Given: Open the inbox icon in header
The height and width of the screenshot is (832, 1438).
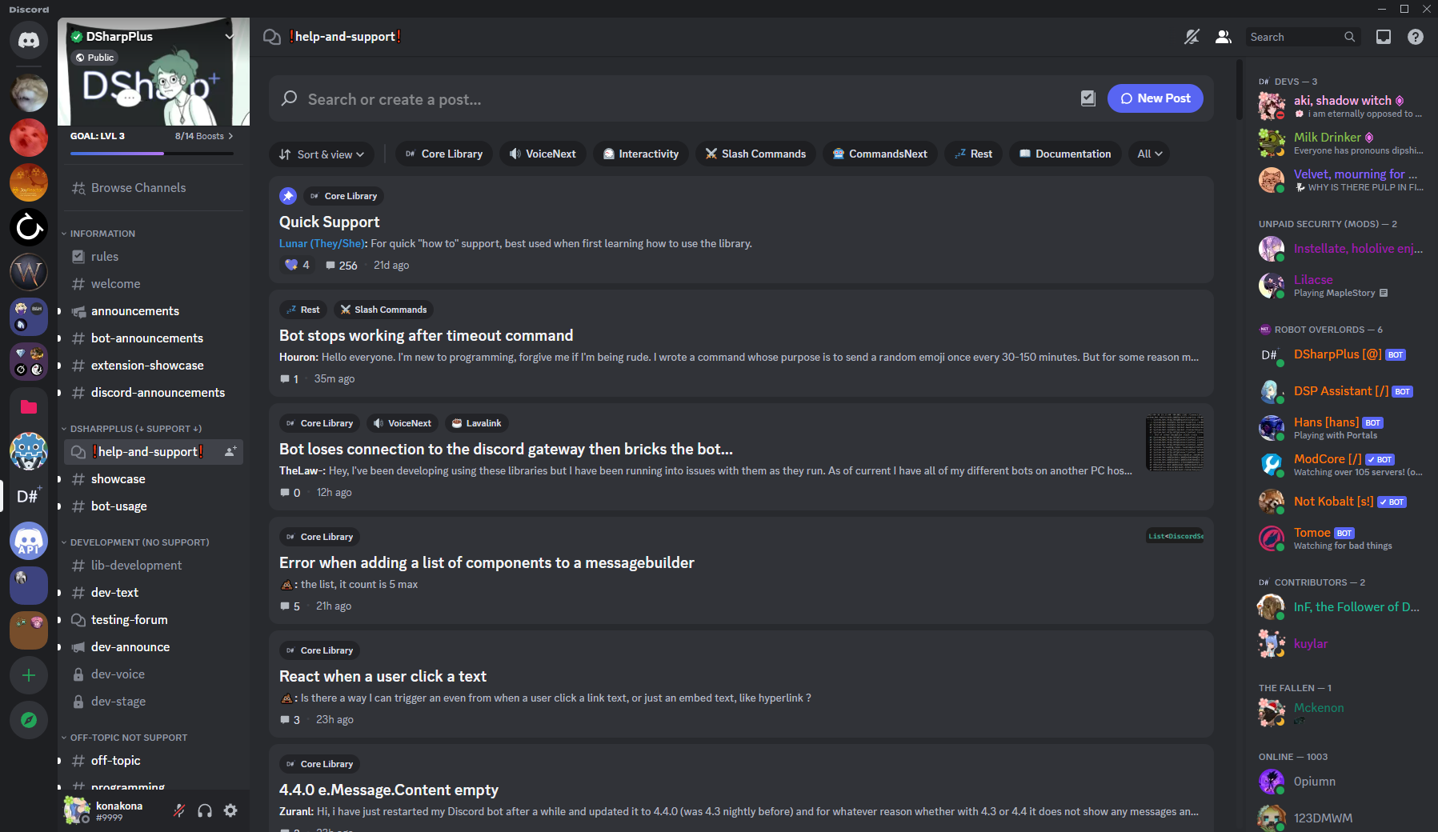Looking at the screenshot, I should (x=1383, y=37).
